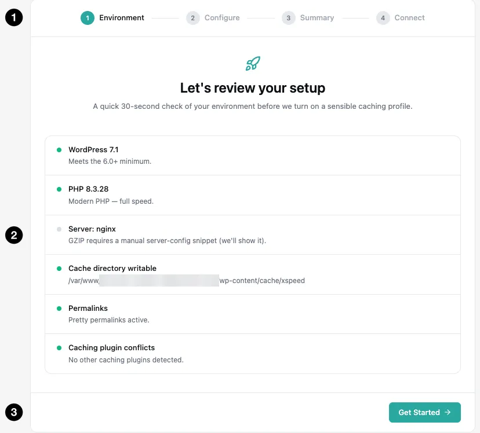Click the gray status dot for Server: nginx

[59, 229]
